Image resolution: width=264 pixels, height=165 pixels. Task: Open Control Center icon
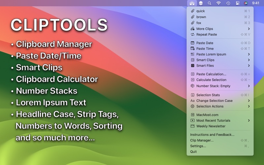point(237,3)
